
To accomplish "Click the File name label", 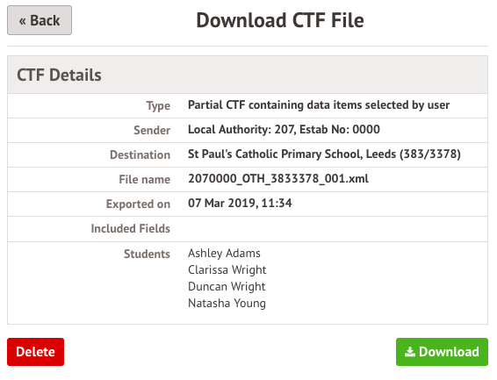I will (x=144, y=180).
